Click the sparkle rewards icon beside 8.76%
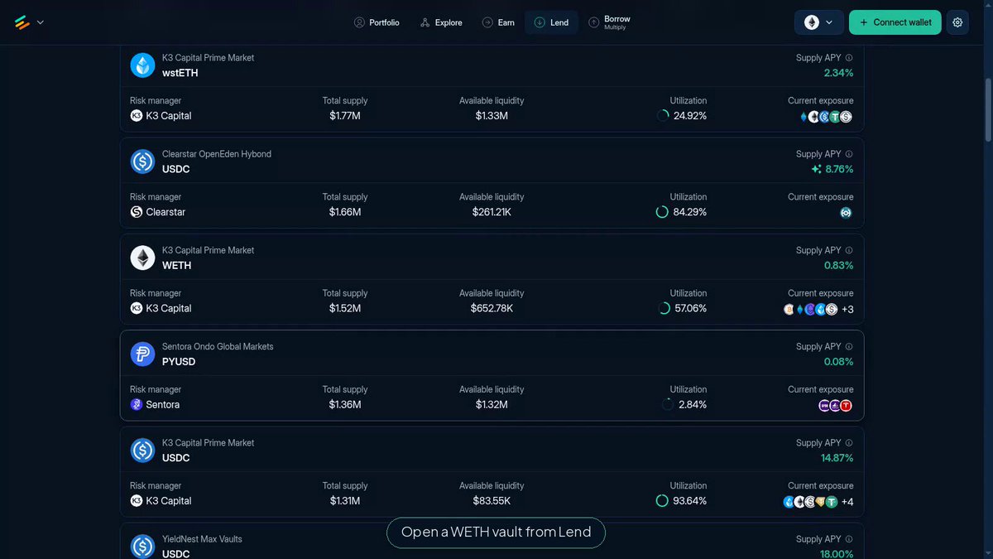The height and width of the screenshot is (559, 993). tap(817, 169)
